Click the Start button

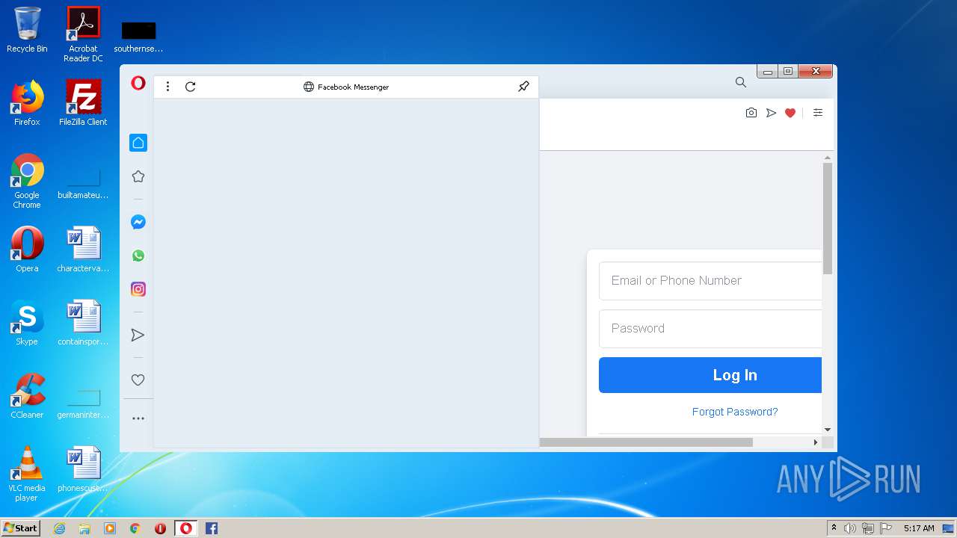pos(21,528)
